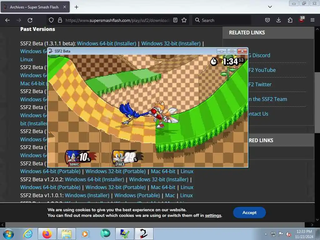Click the address bar URL
Screen dimensions: 320x240
[x=117, y=20]
